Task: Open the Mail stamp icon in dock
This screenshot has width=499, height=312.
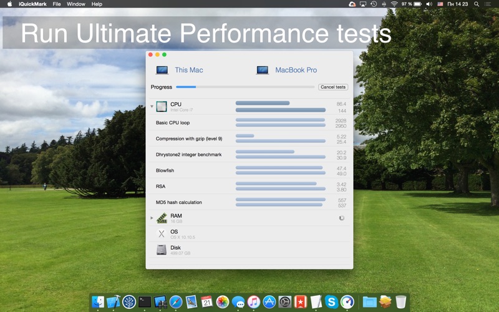Action: (191, 302)
